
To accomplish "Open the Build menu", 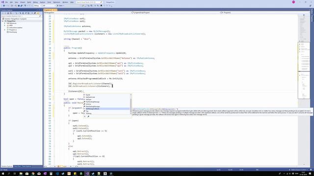I will tap(29, 2).
